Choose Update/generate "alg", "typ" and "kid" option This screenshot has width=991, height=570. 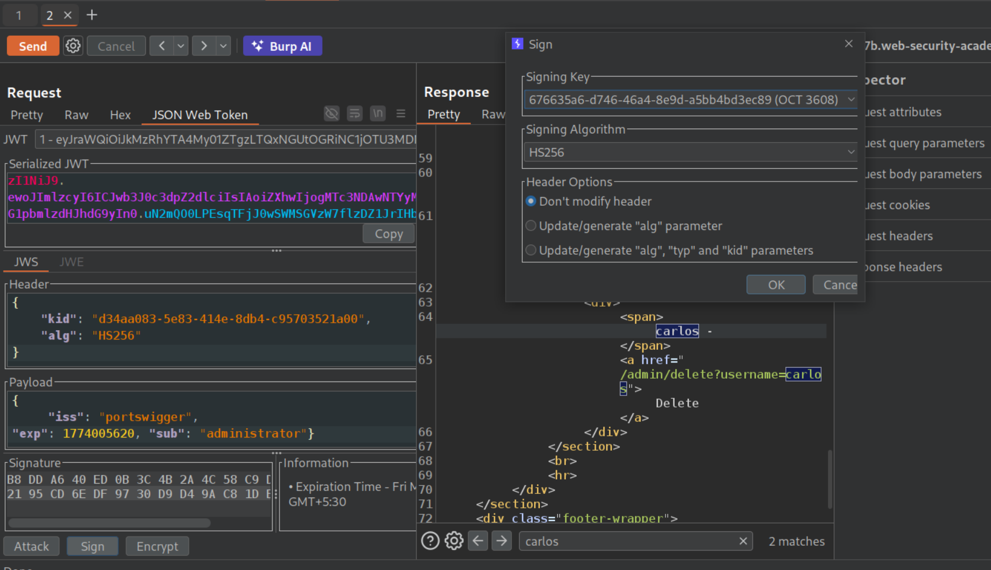point(531,250)
